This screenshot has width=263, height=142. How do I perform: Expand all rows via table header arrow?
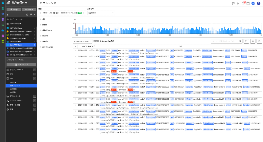point(76,47)
